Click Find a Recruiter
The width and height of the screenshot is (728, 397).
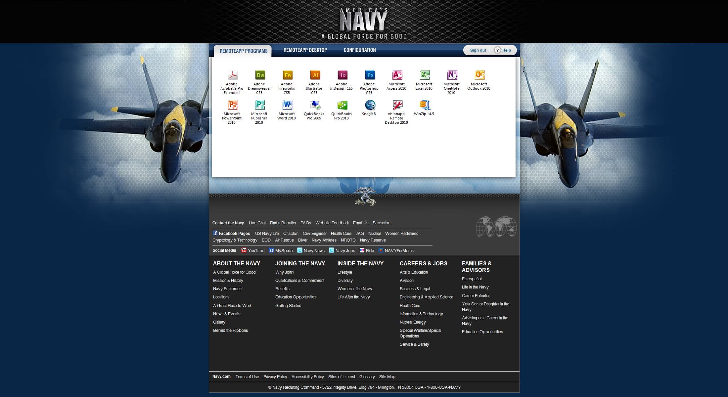click(x=283, y=223)
